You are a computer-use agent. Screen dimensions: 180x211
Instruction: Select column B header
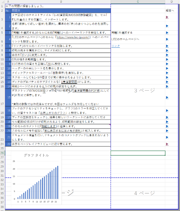[61, 2]
